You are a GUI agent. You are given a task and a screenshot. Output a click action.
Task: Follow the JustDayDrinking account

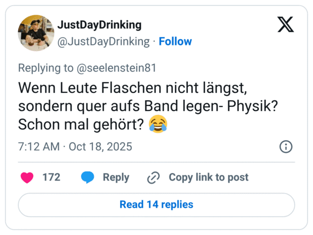[x=175, y=41]
